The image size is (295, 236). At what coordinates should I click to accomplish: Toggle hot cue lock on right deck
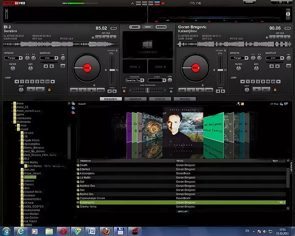tap(267, 37)
